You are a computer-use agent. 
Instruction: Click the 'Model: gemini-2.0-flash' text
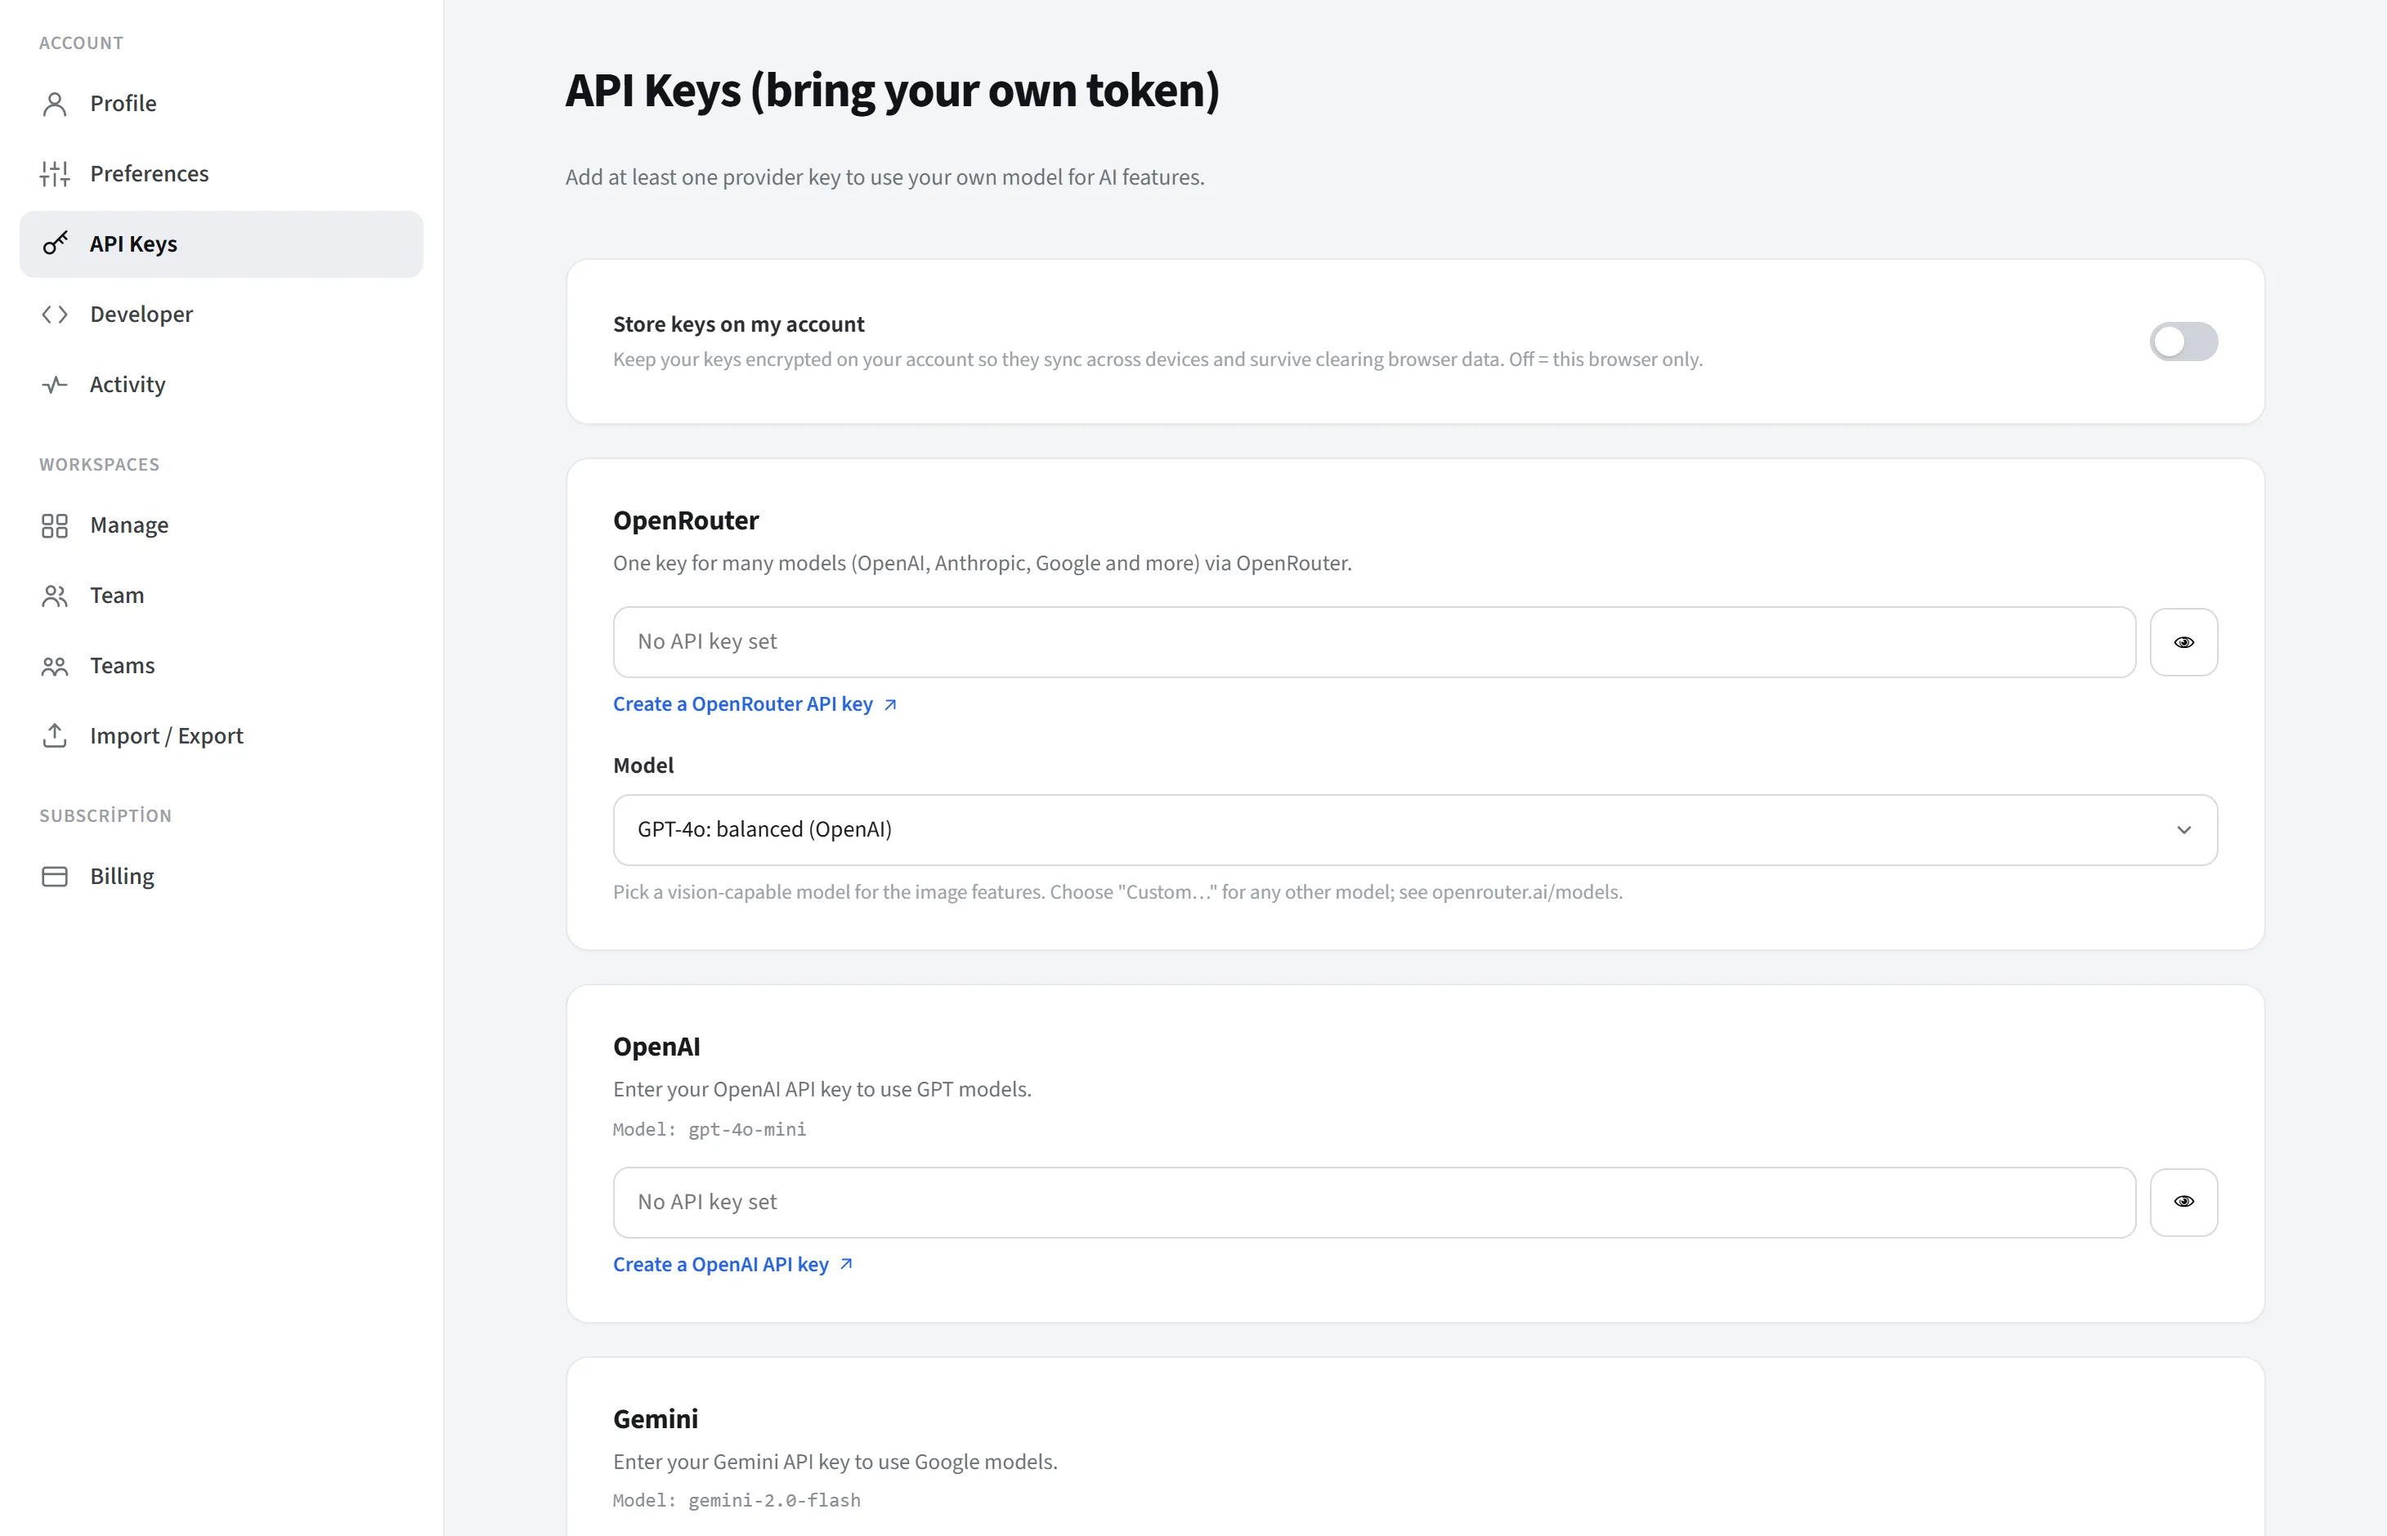tap(737, 1500)
